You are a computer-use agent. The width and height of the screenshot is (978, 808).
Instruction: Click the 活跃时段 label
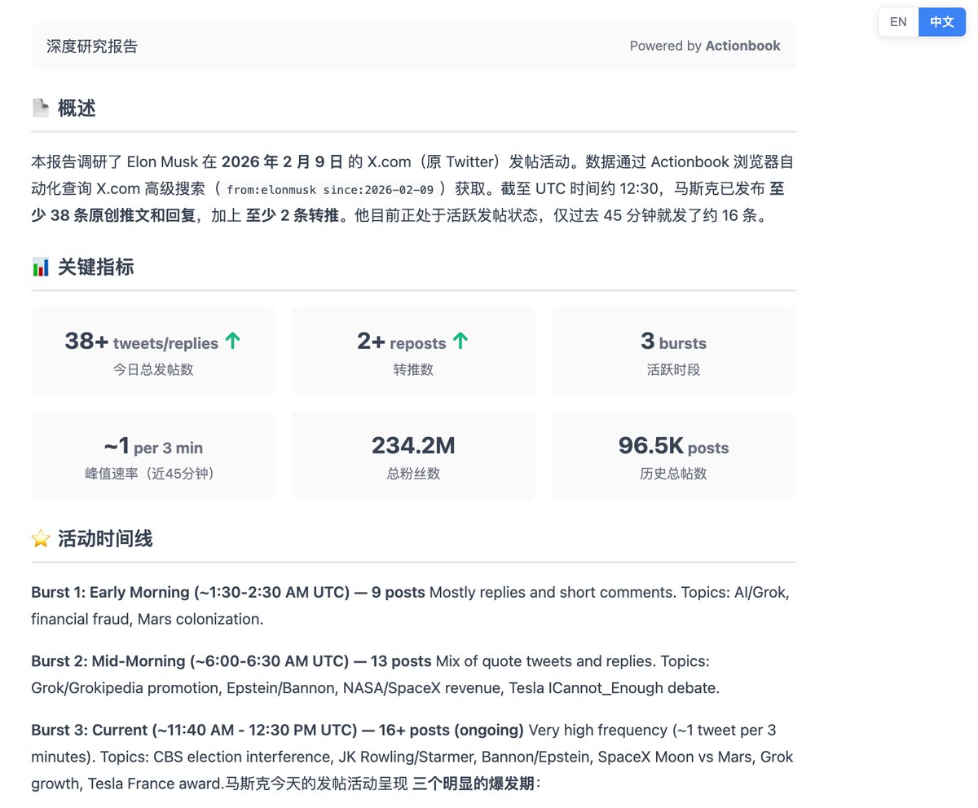tap(673, 369)
